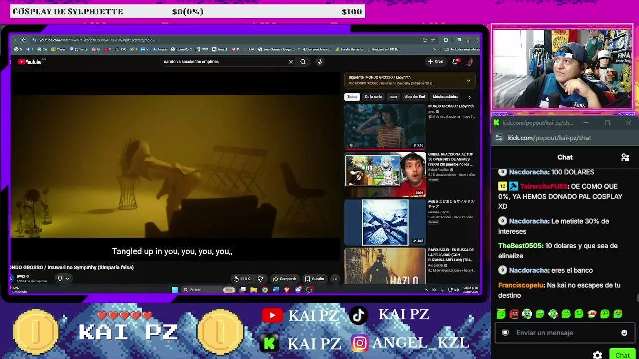Open the Kick chat user list icon
Image resolution: width=639 pixels, height=359 pixels.
tap(625, 157)
